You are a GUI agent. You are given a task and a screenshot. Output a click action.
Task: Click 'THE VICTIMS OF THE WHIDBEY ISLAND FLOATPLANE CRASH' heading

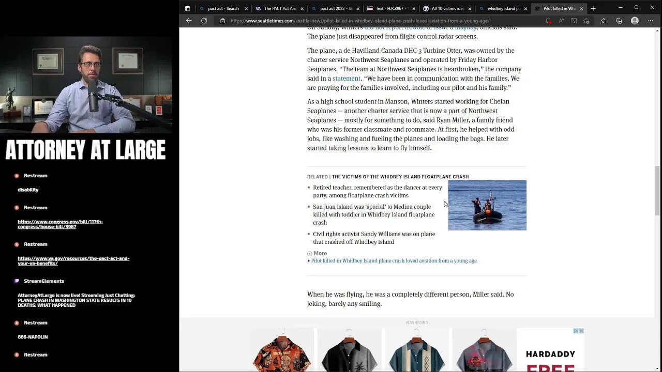pyautogui.click(x=400, y=177)
